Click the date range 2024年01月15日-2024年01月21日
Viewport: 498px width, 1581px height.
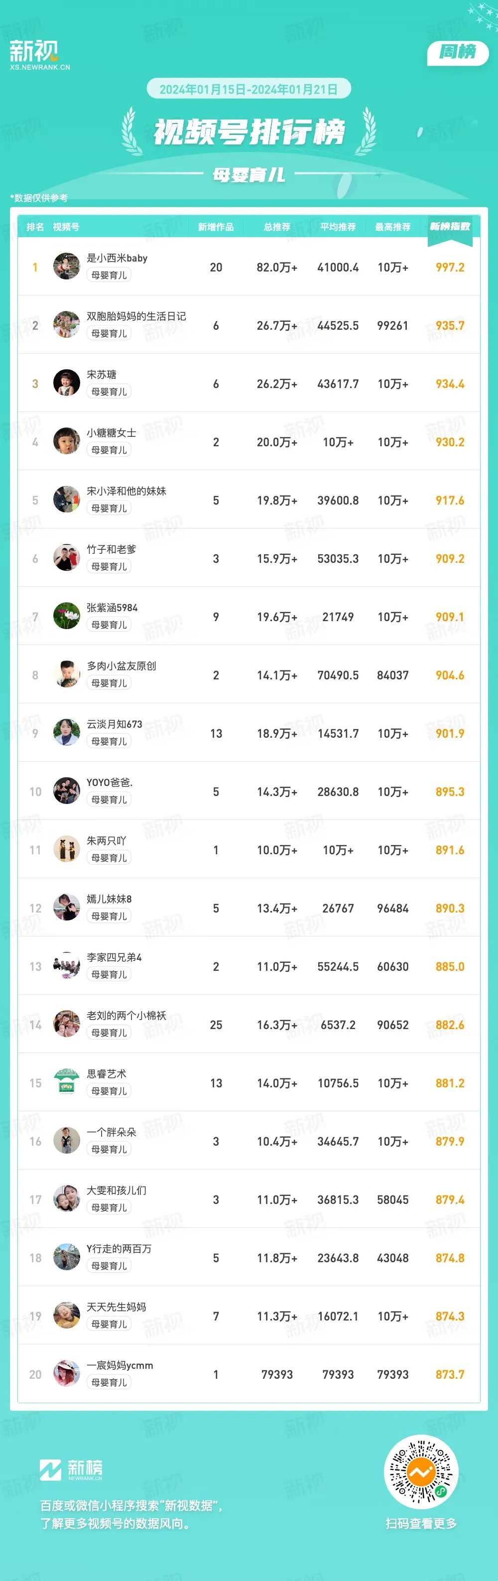pos(249,89)
